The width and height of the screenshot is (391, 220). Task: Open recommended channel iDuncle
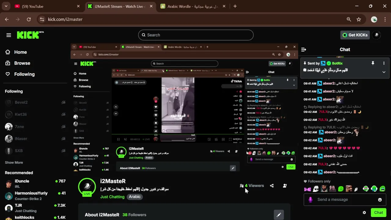35,184
